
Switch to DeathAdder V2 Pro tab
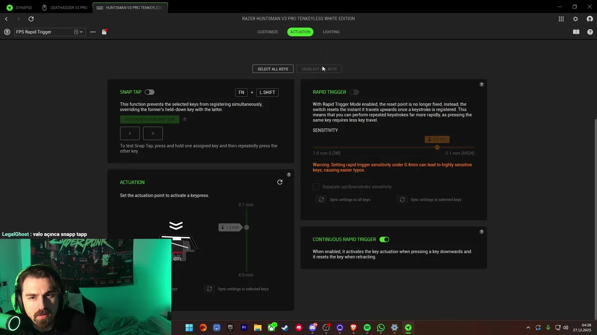tap(65, 7)
